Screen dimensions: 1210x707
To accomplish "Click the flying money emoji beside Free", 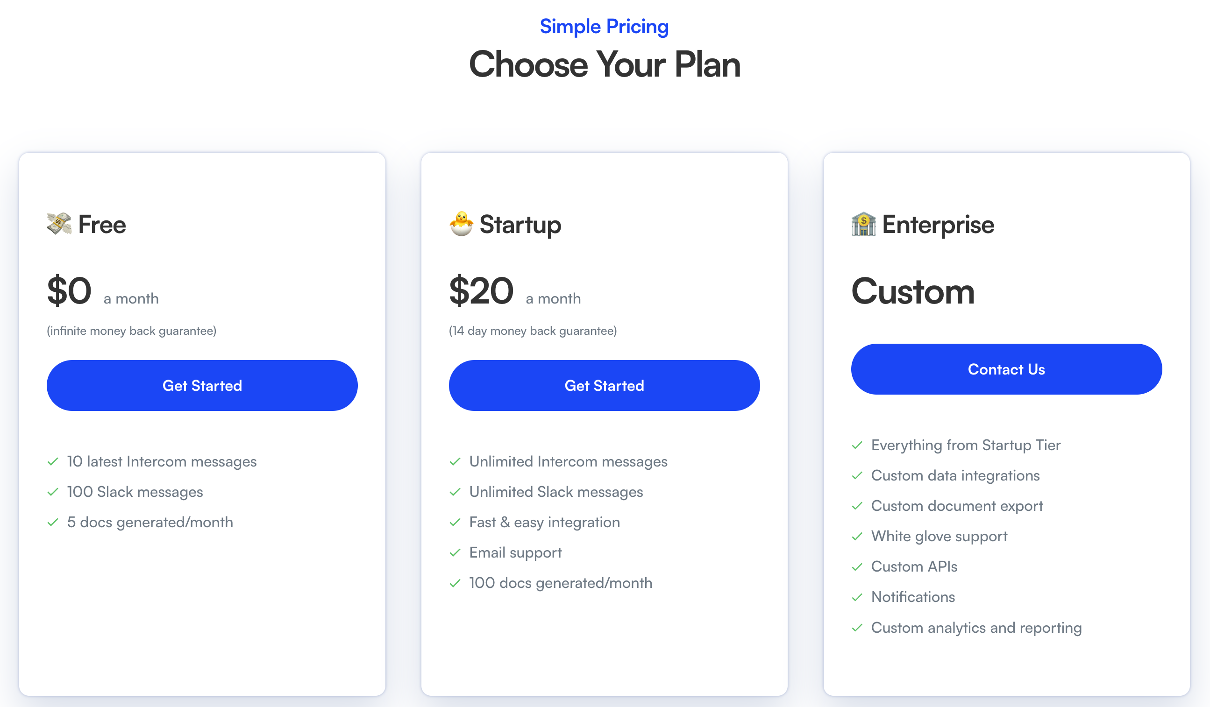I will point(59,224).
